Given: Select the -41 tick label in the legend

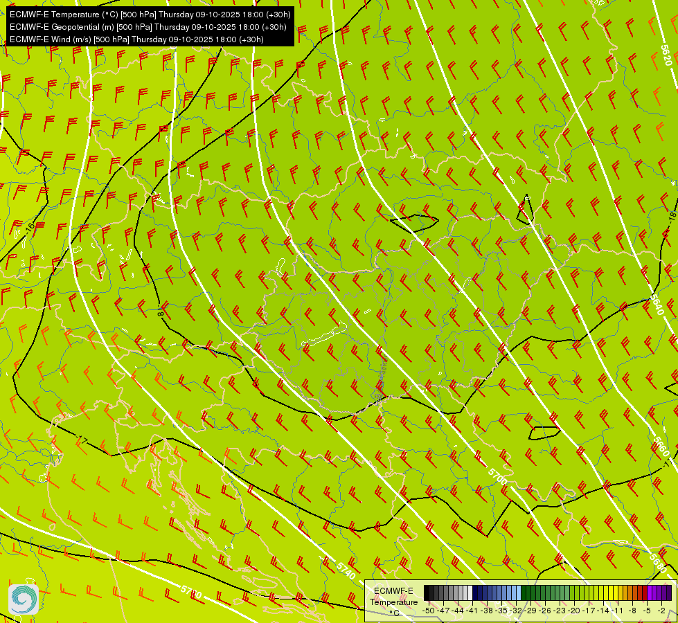Looking at the screenshot, I should coord(472,611).
